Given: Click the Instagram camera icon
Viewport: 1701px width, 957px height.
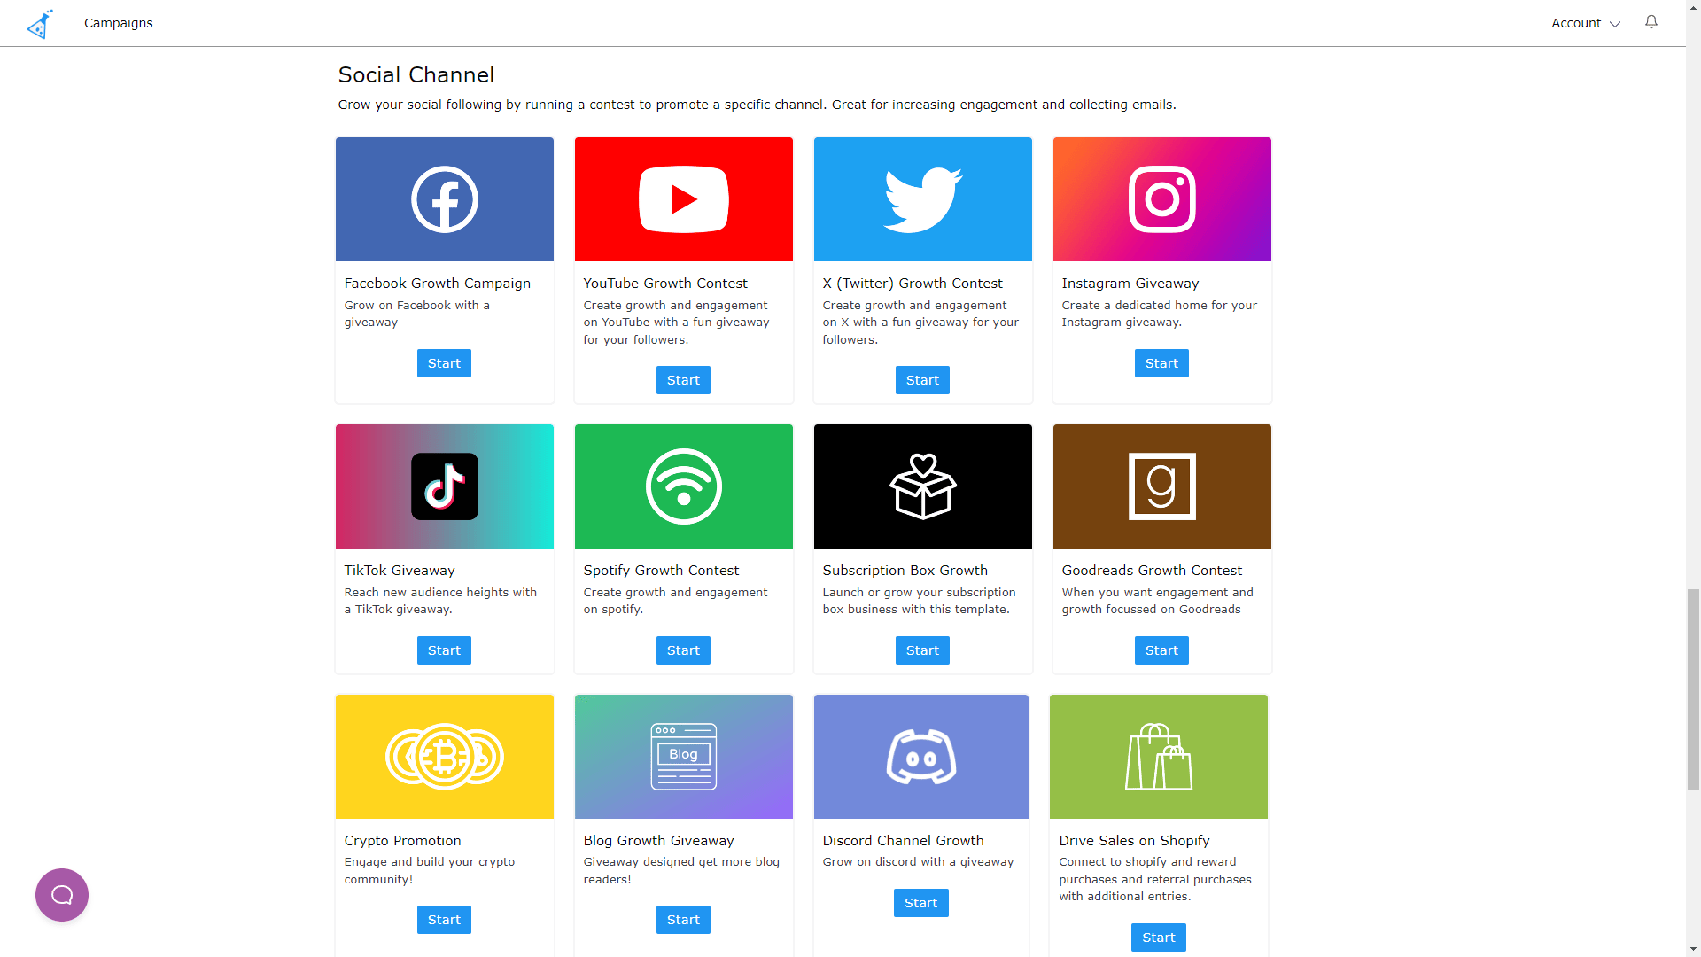Looking at the screenshot, I should point(1161,198).
